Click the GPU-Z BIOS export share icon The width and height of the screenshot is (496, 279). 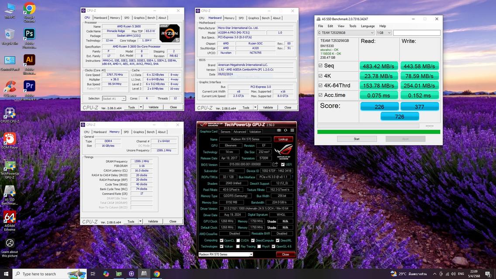(x=275, y=164)
